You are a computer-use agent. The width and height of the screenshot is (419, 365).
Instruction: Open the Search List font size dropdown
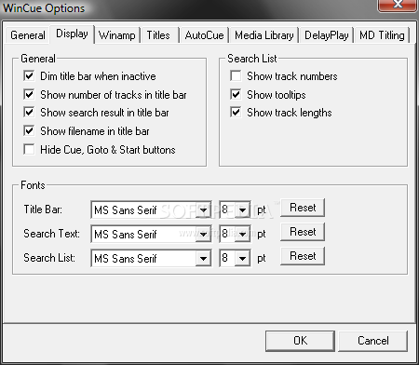243,258
